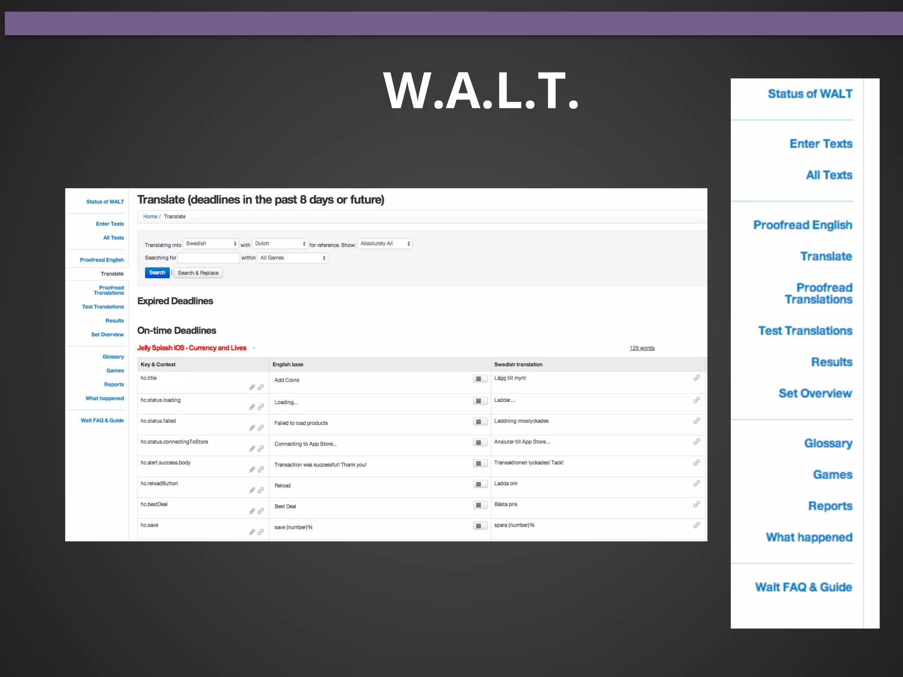Screen dimensions: 903x677
Task: Click 'Walt FAQ & Guide' in enlarged menu panel
Action: (803, 587)
